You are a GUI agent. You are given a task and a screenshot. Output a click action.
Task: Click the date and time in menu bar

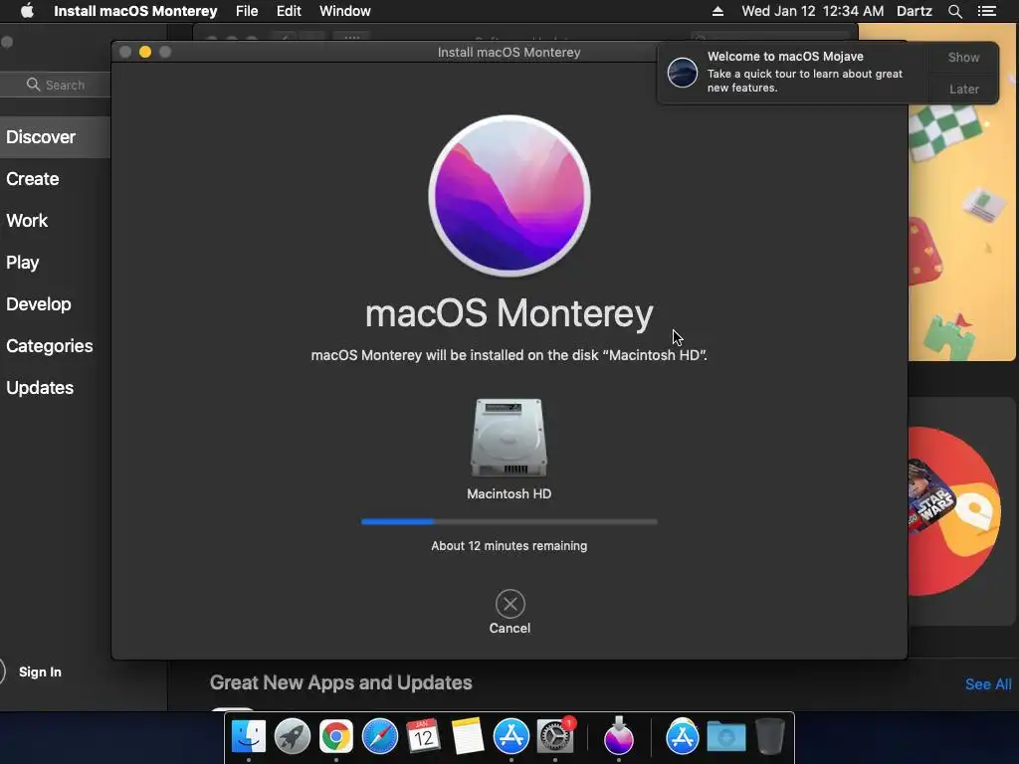tap(812, 11)
